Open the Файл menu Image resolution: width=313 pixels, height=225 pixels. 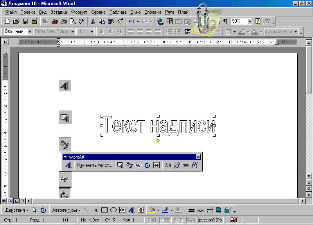click(11, 12)
